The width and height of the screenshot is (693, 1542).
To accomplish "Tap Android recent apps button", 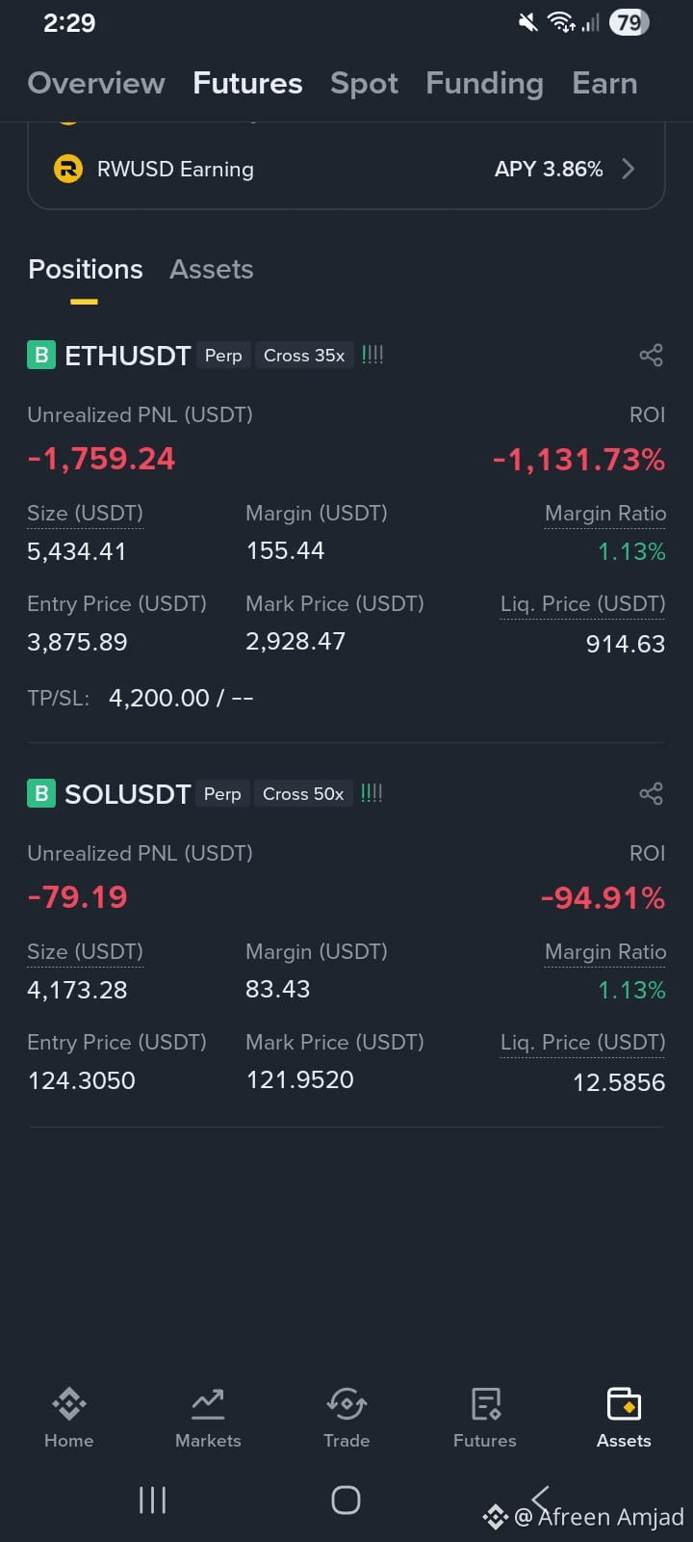I will (x=152, y=1500).
